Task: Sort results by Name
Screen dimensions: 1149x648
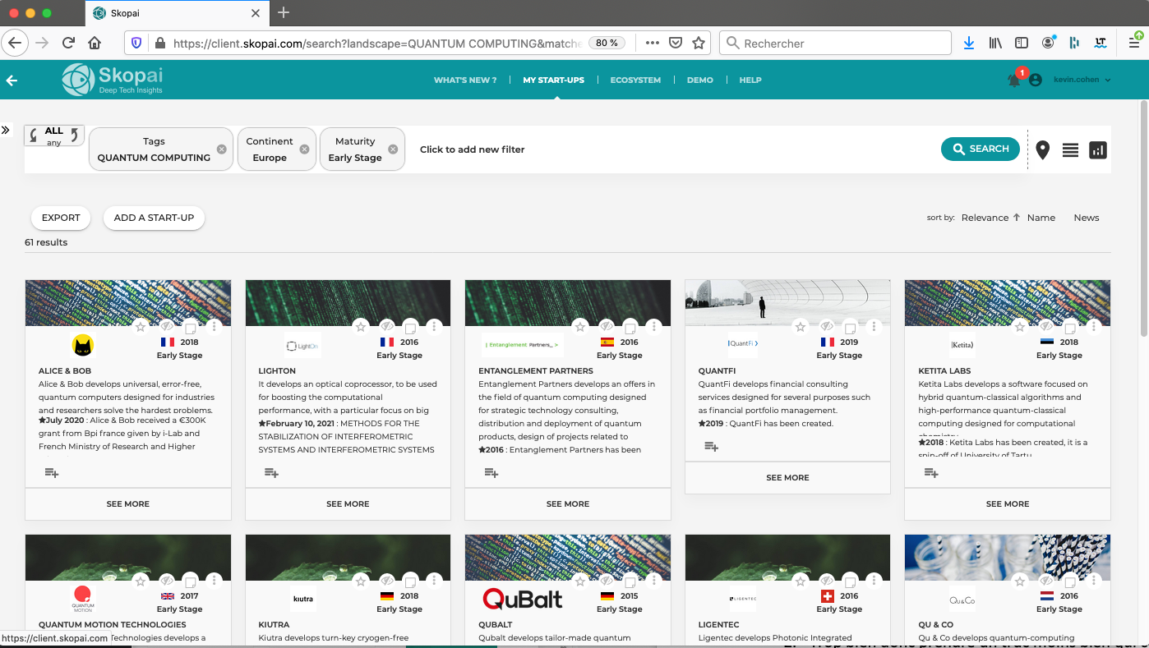Action: pyautogui.click(x=1041, y=218)
